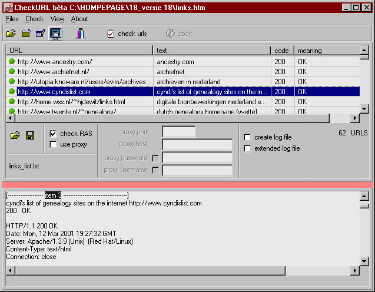Start checking with check urls button

click(x=127, y=34)
